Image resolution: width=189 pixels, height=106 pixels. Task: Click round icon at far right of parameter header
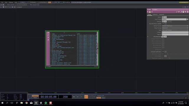point(188,12)
